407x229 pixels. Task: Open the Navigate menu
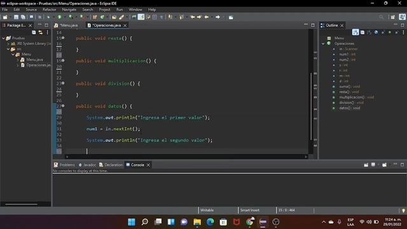point(69,10)
